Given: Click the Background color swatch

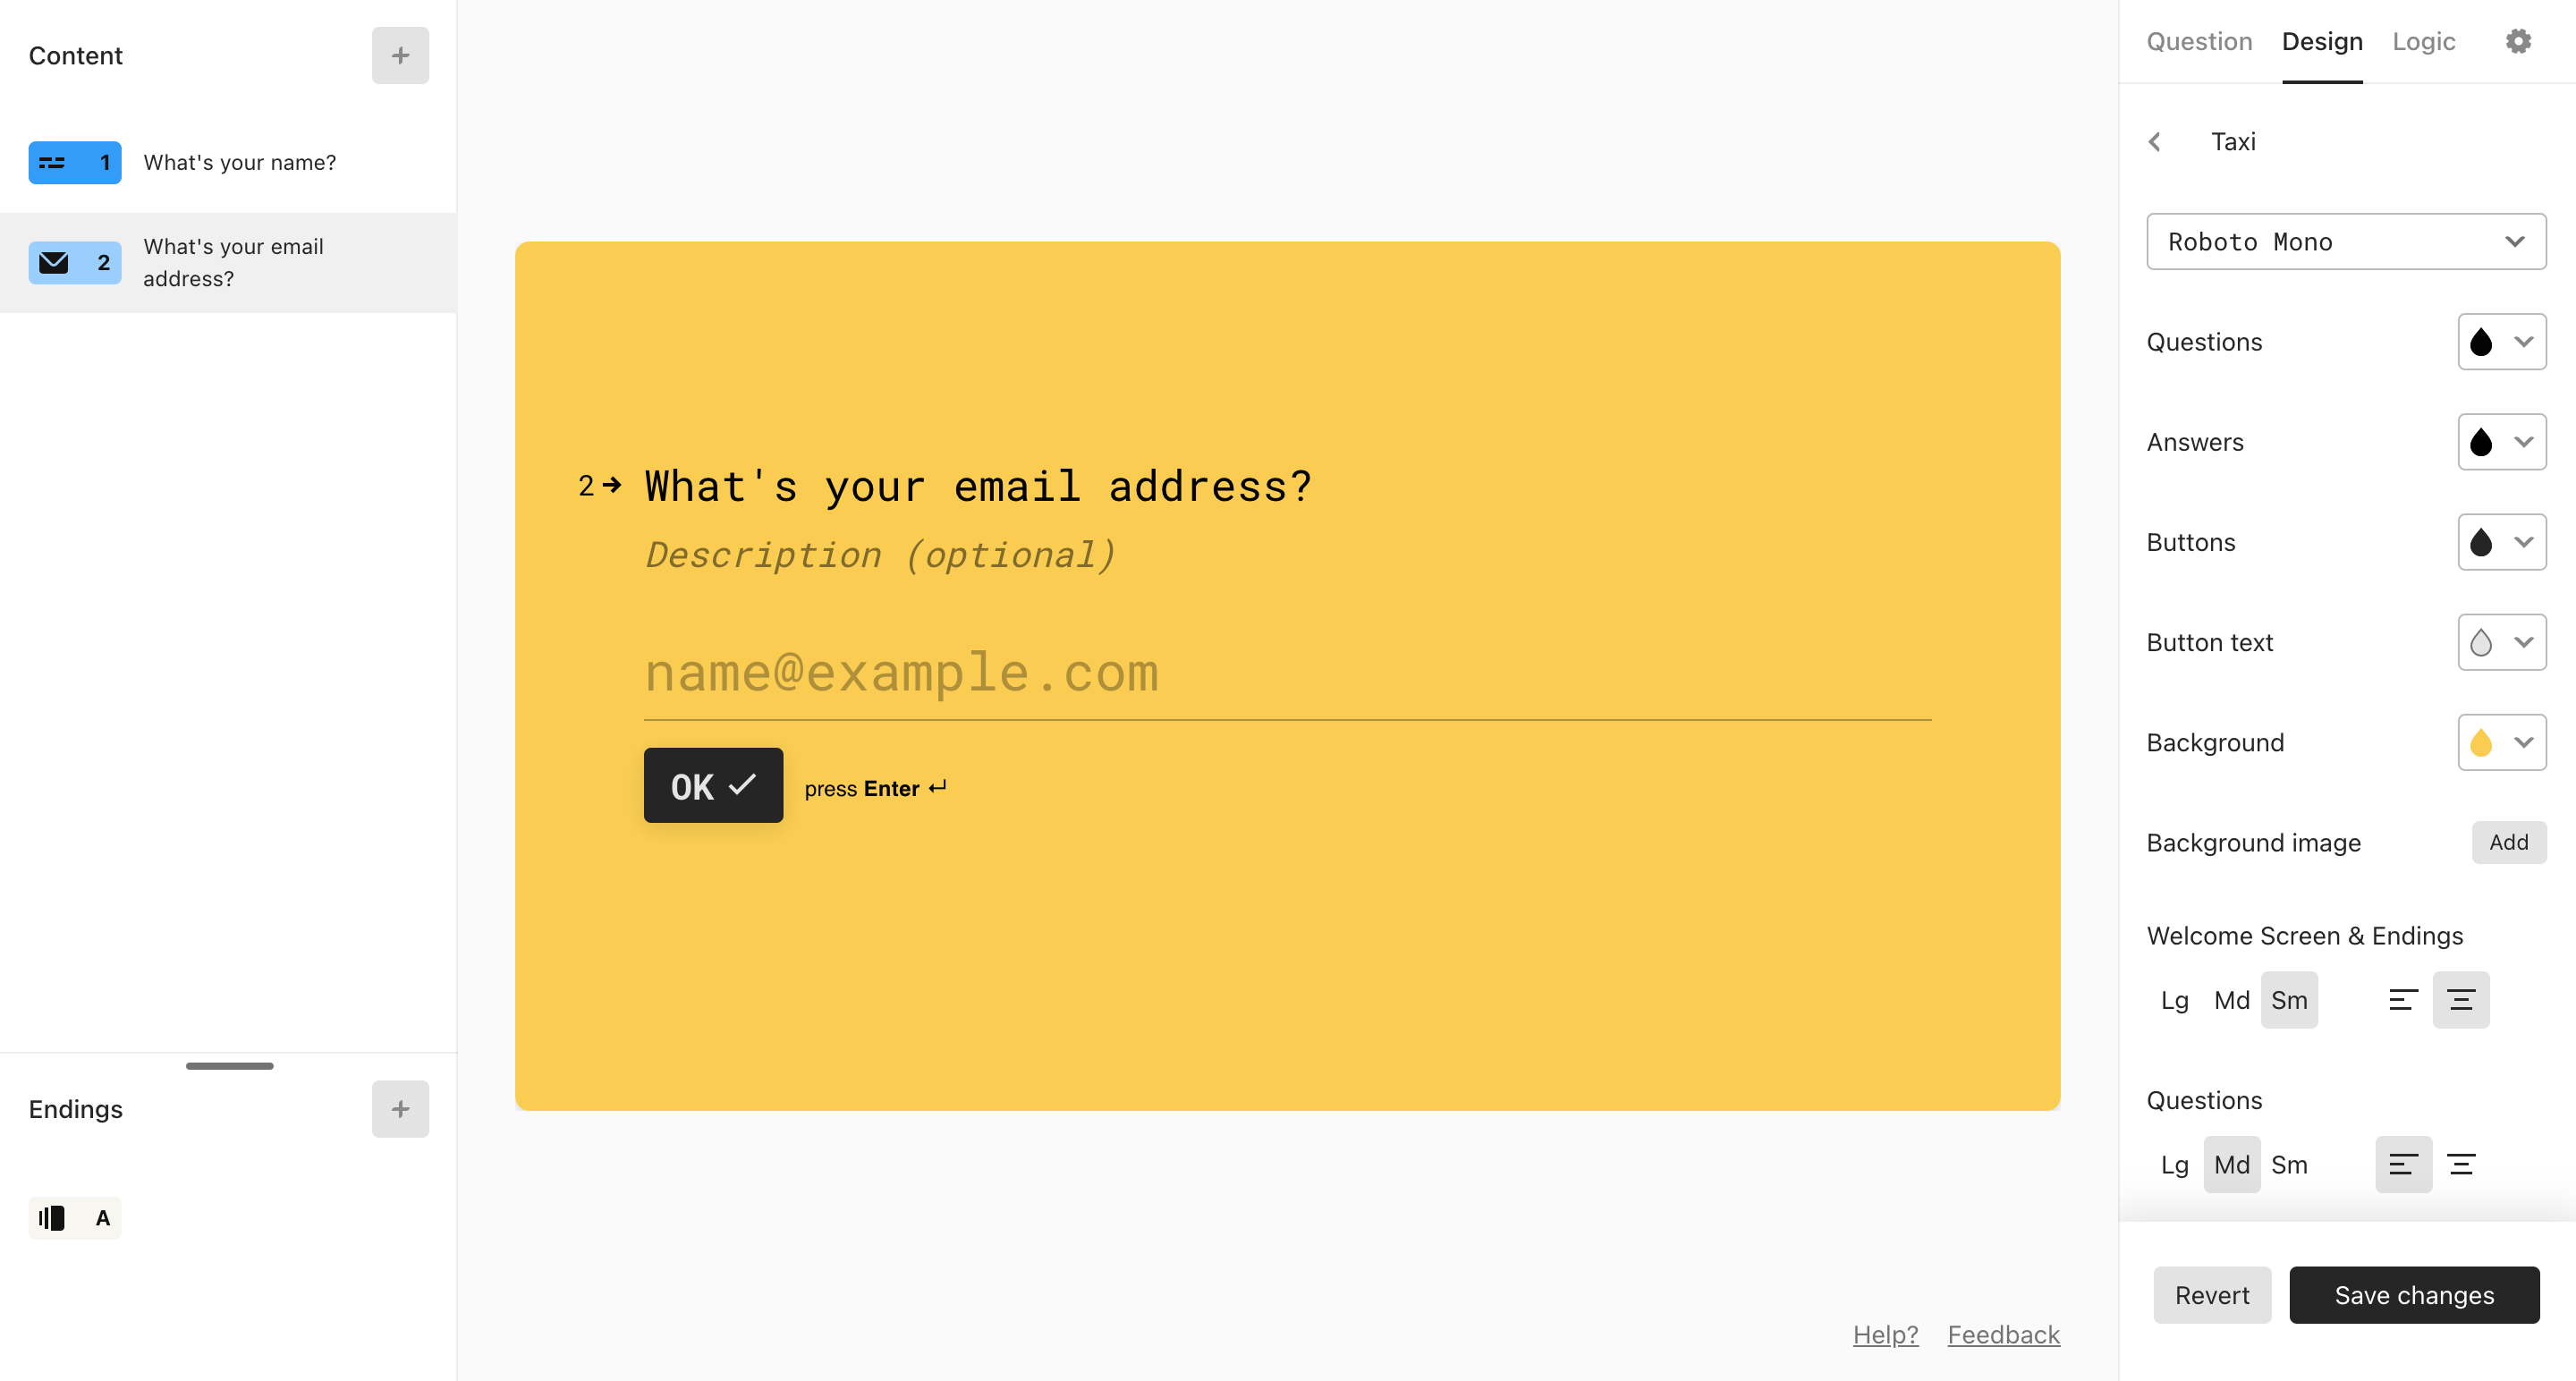Looking at the screenshot, I should [x=2480, y=742].
